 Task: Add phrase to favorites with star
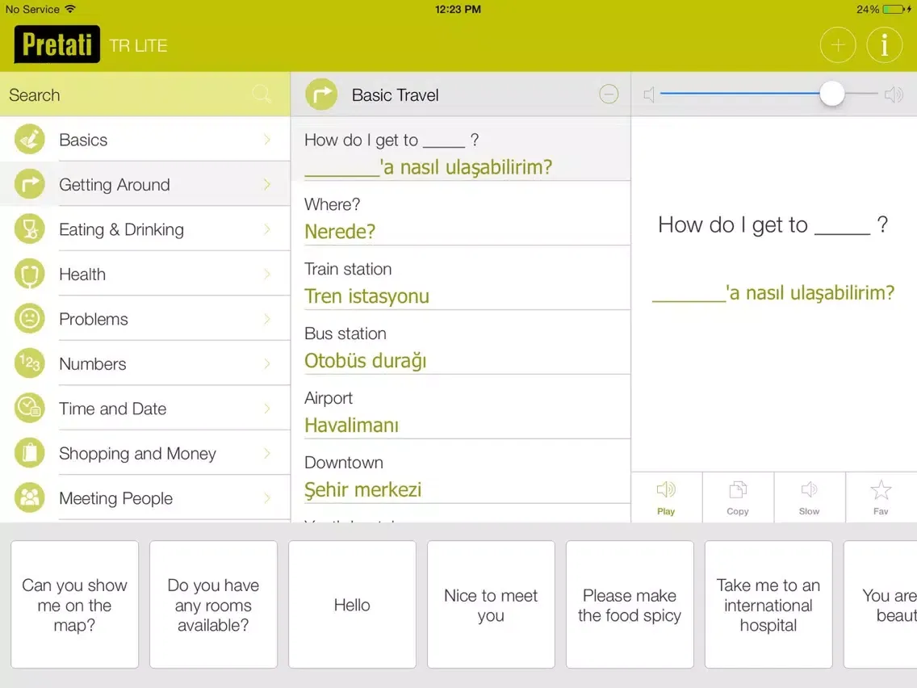point(881,497)
